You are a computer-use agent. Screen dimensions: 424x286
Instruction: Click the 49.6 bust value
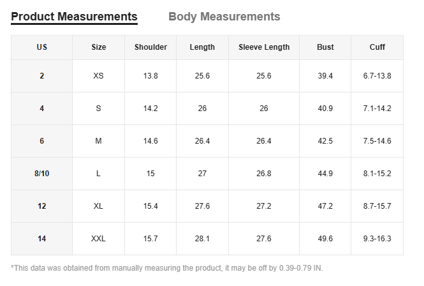click(x=325, y=239)
